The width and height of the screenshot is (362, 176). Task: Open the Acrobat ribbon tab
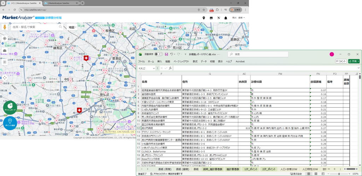point(240,61)
